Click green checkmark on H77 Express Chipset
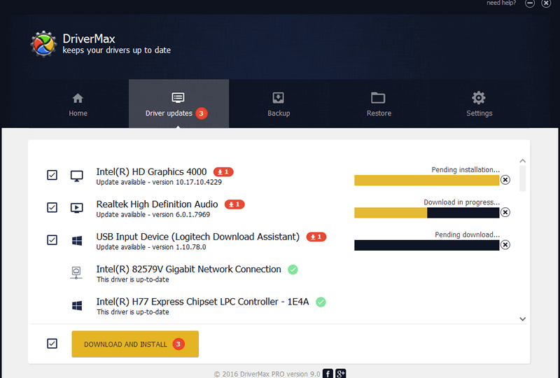This screenshot has width=560, height=378. pyautogui.click(x=321, y=302)
